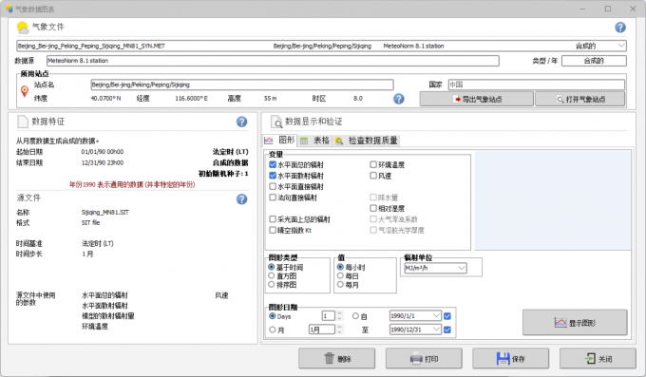Open help for the 源文件 section
The height and width of the screenshot is (377, 646).
pyautogui.click(x=242, y=199)
